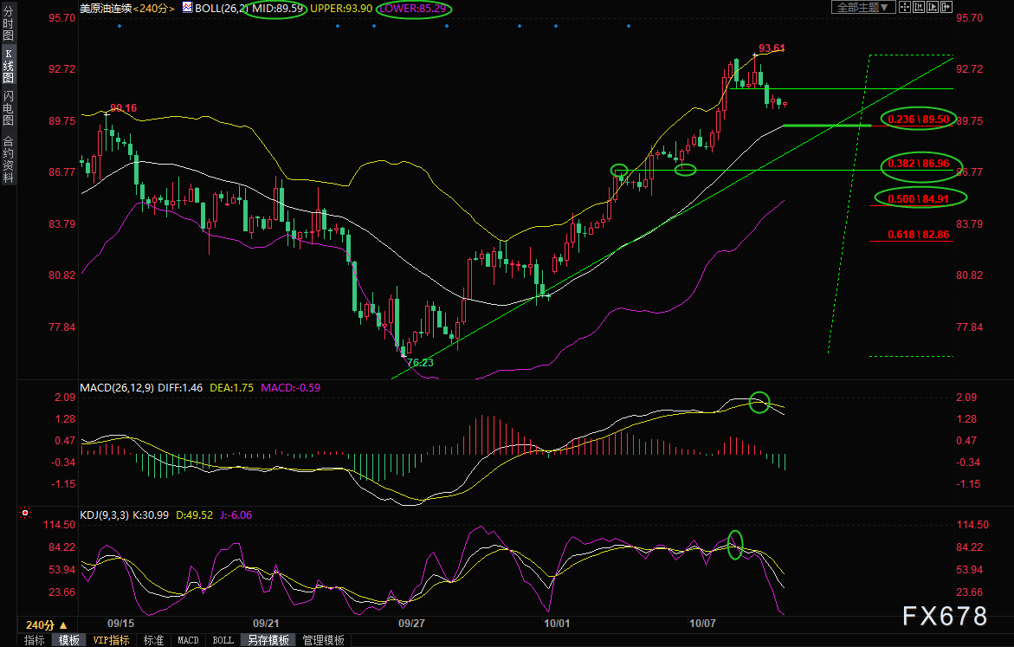Click the red sun icon beside KDJ panel

click(x=25, y=513)
